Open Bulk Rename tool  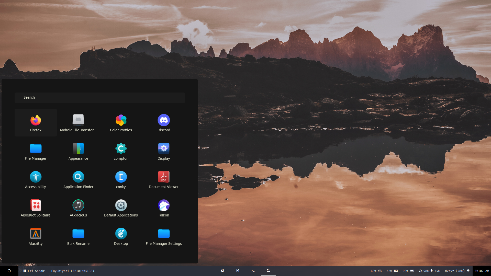78,236
